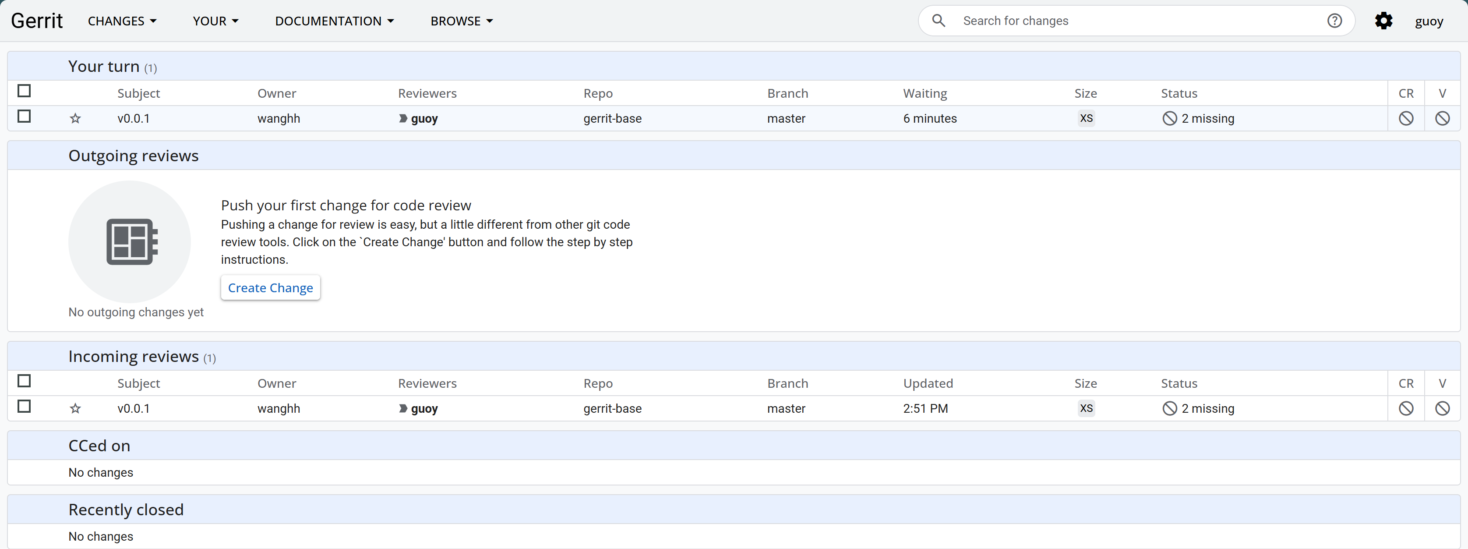The width and height of the screenshot is (1468, 549).
Task: Check the v0.0.1 row in Incoming reviews
Action: pyautogui.click(x=24, y=407)
